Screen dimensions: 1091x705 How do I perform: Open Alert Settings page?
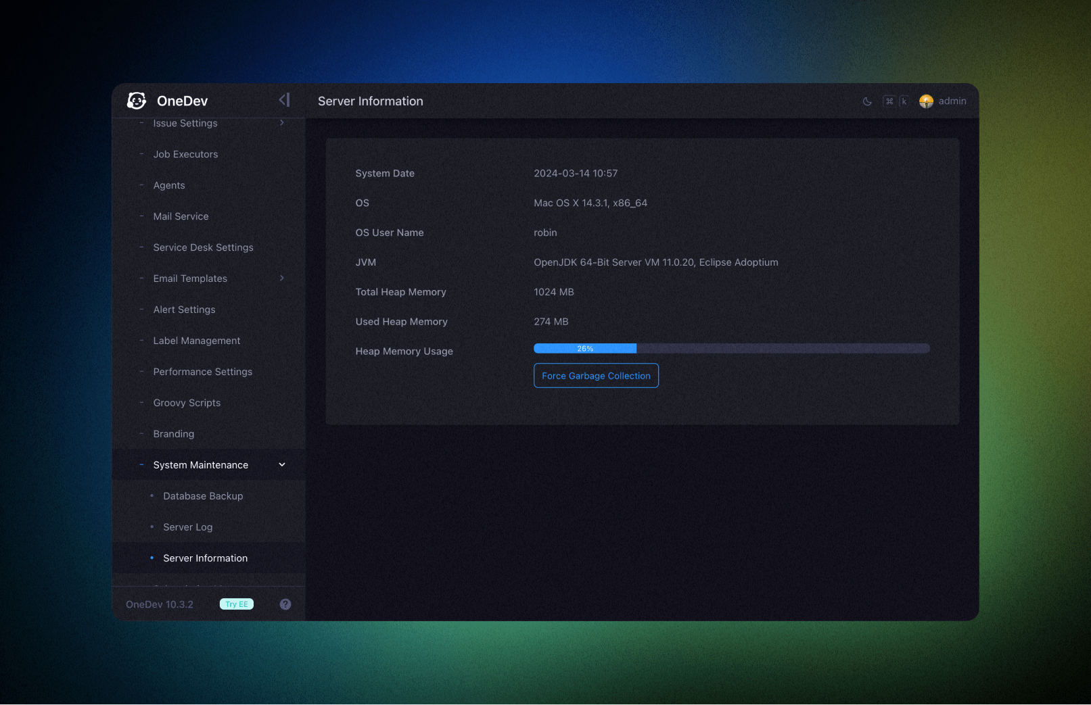184,310
